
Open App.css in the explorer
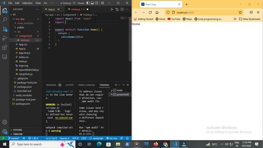[x=23, y=44]
